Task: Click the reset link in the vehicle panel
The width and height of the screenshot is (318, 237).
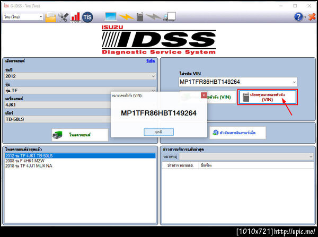Action: (151, 61)
